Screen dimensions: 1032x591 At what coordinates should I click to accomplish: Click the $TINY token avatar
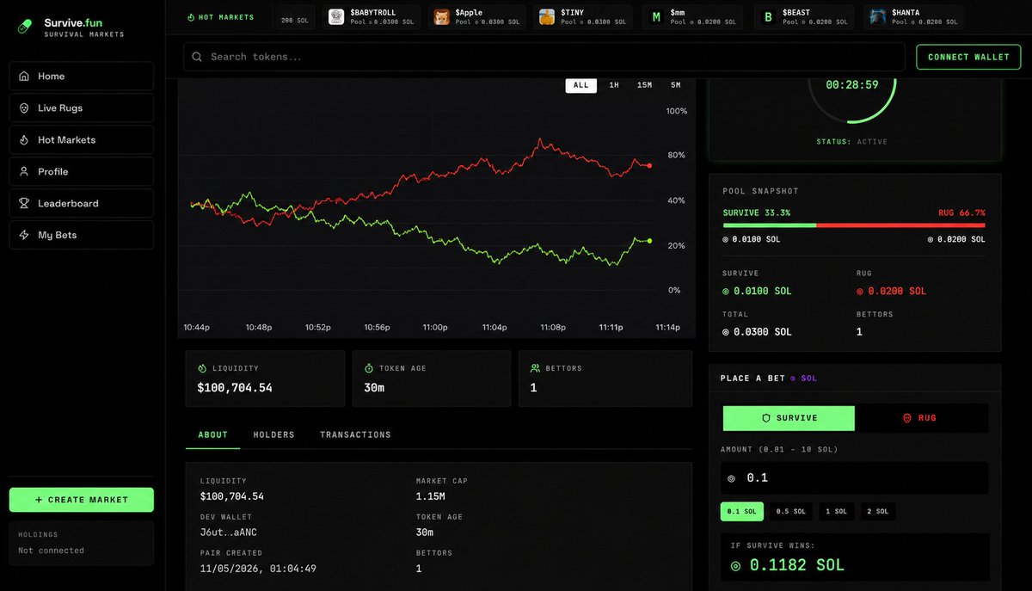pos(547,17)
